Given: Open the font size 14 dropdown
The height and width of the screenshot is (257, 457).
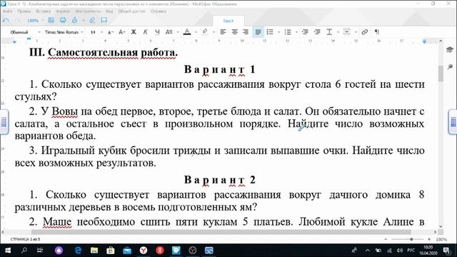Looking at the screenshot, I should point(96,32).
